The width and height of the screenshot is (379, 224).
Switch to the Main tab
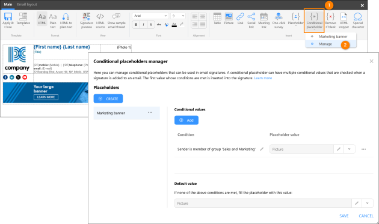tap(8, 4)
